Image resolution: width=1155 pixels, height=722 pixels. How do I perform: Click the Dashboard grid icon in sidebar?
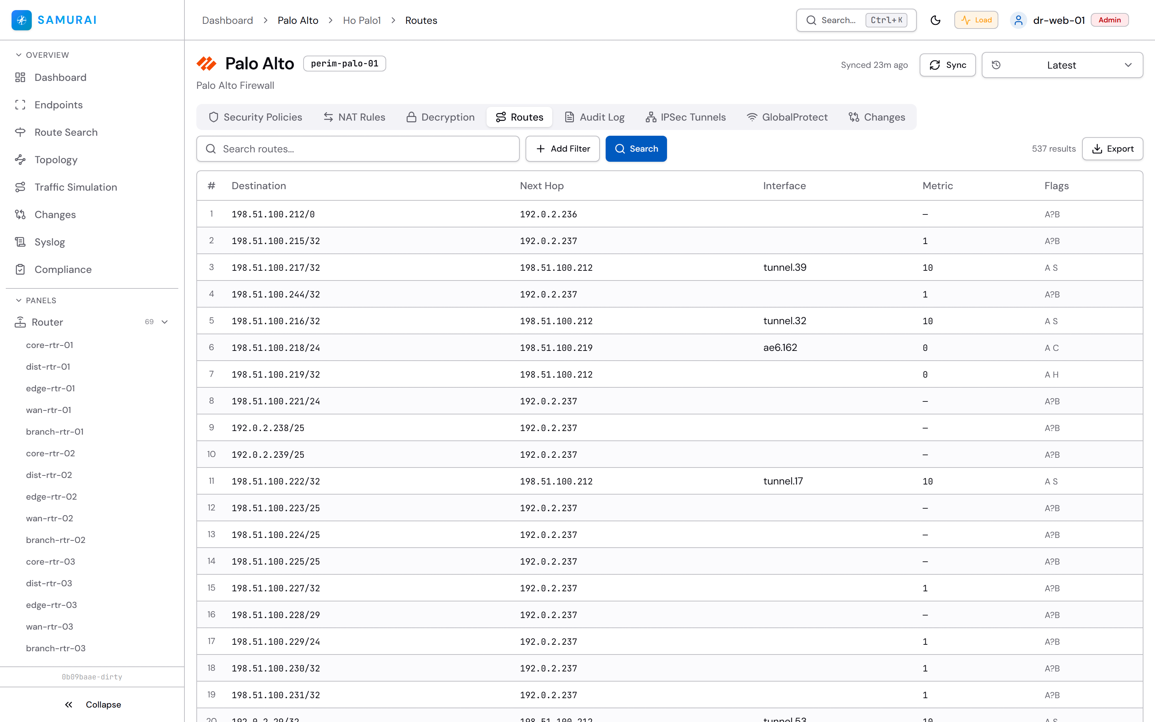point(20,77)
